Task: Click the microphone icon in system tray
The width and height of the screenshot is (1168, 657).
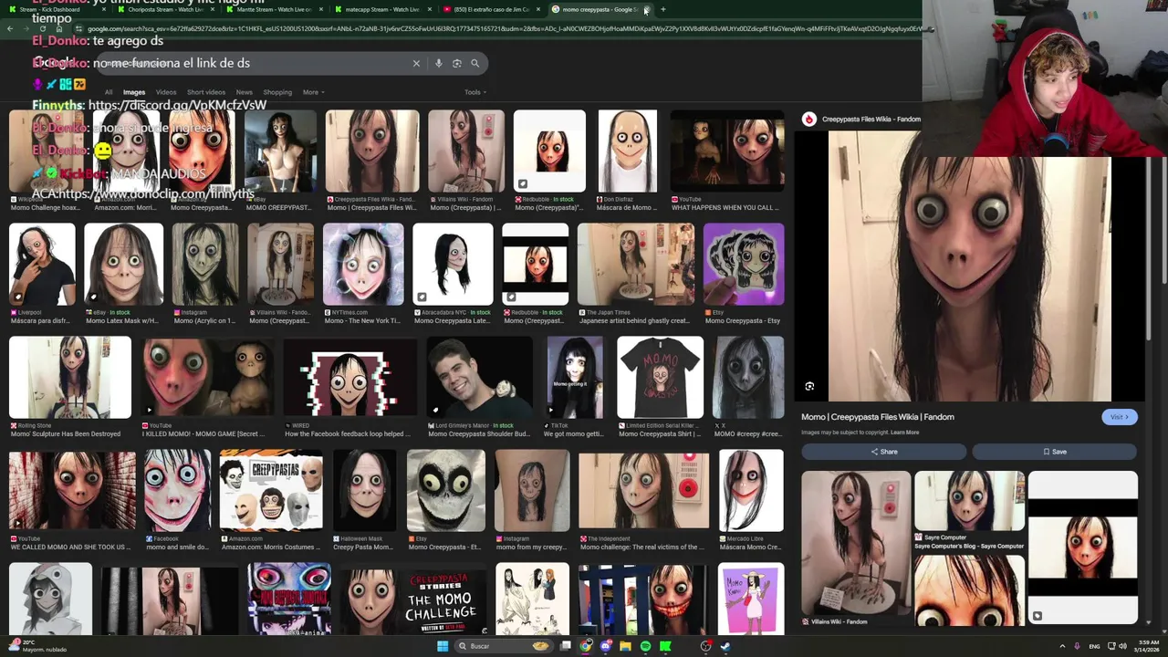Action: coord(1077,646)
